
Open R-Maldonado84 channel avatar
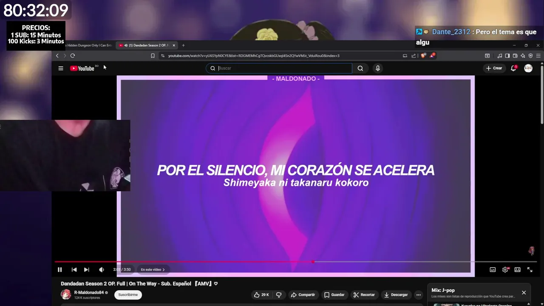tap(66, 295)
